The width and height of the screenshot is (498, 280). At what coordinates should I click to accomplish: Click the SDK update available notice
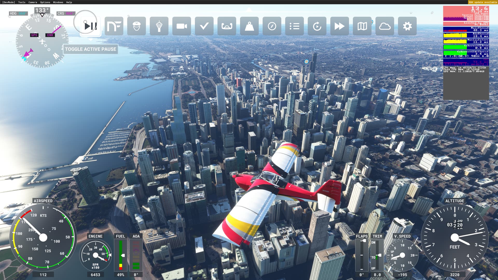click(x=483, y=2)
